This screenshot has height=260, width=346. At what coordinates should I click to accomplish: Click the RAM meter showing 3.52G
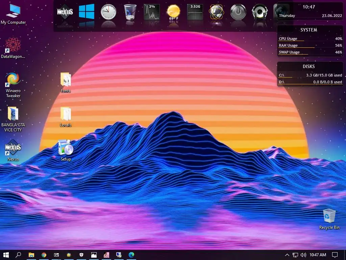(195, 12)
